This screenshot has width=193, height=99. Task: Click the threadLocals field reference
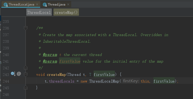[62, 81]
